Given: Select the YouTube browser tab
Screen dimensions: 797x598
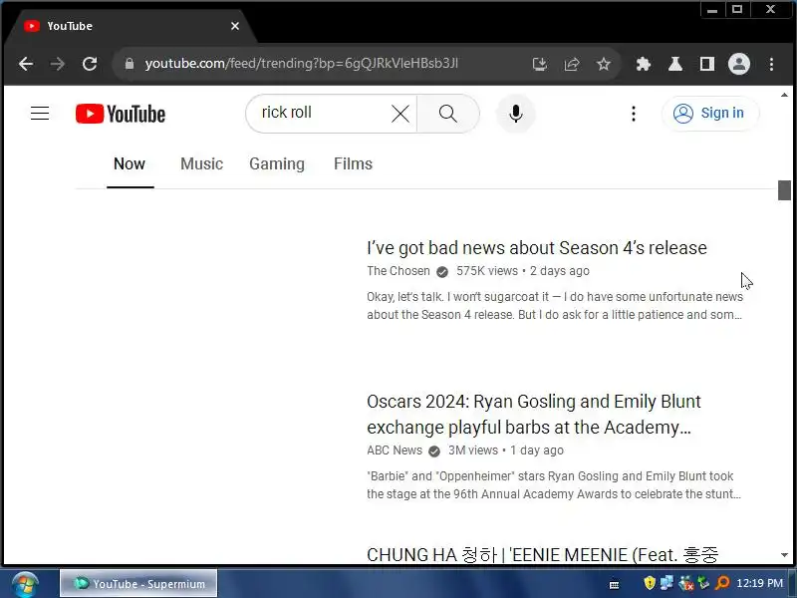Looking at the screenshot, I should pyautogui.click(x=130, y=26).
